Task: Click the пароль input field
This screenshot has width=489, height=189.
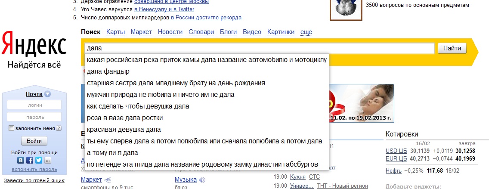Action: [x=34, y=117]
